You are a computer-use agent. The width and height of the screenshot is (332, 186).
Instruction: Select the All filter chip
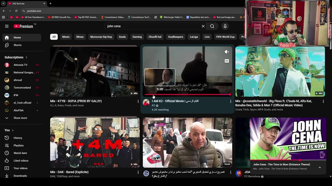click(x=54, y=37)
